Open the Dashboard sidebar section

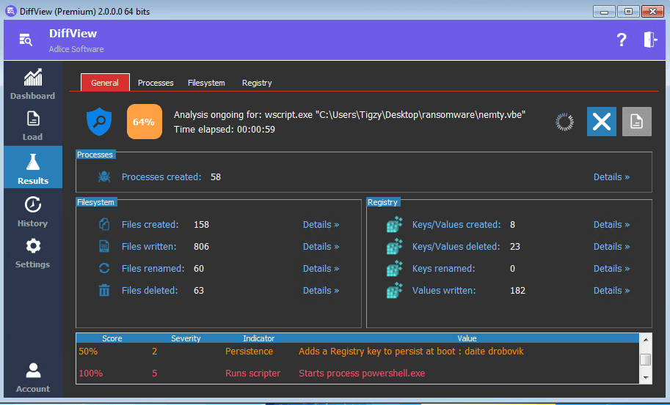click(32, 84)
